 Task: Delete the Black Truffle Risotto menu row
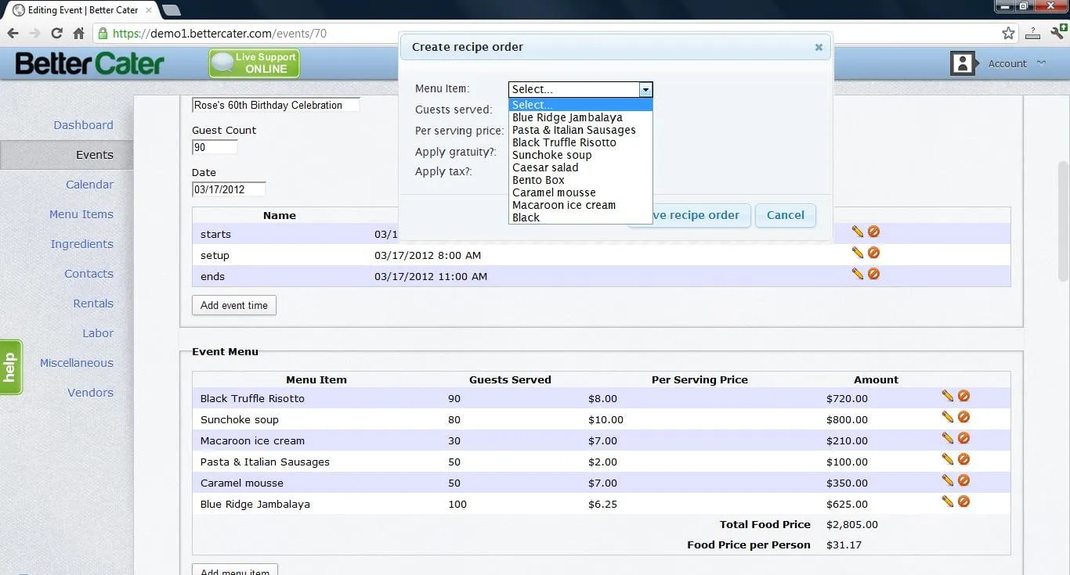point(963,396)
